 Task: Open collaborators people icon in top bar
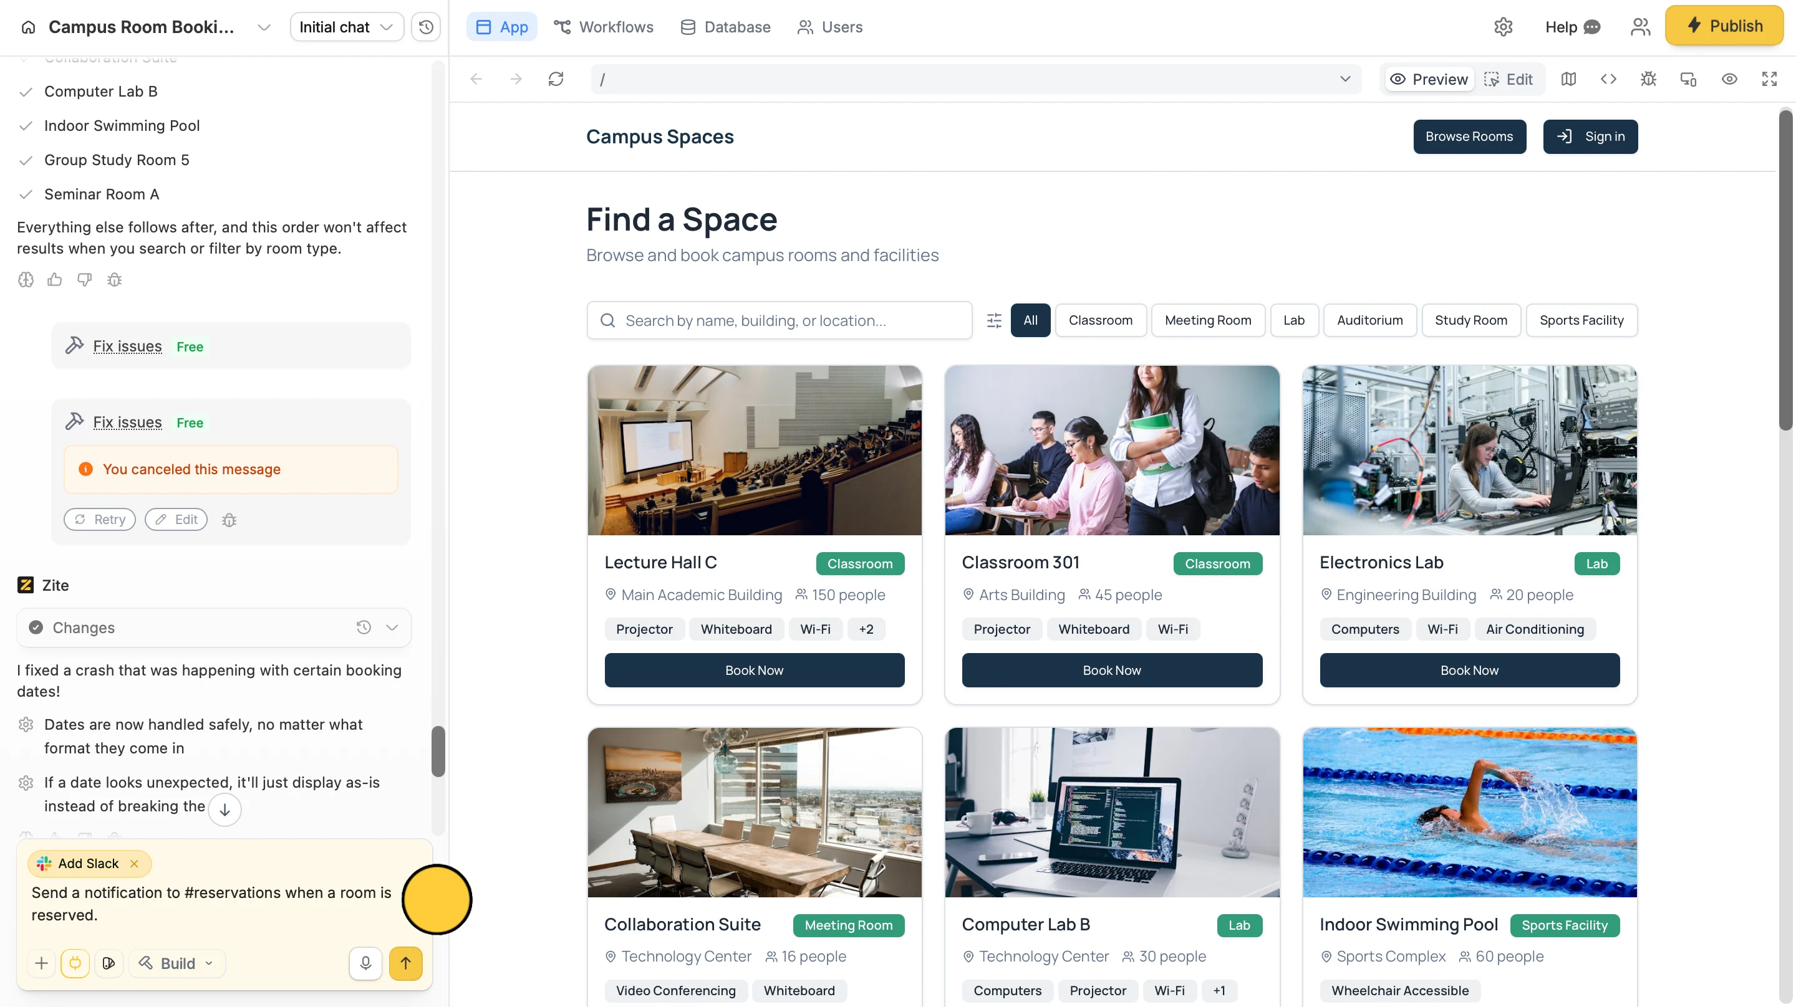coord(1641,27)
